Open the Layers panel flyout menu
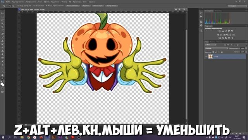This screenshot has width=248, height=140. click(x=246, y=42)
